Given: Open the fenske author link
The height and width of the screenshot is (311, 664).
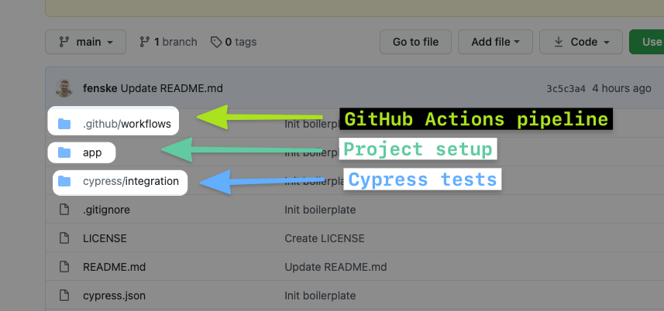Looking at the screenshot, I should tap(101, 89).
